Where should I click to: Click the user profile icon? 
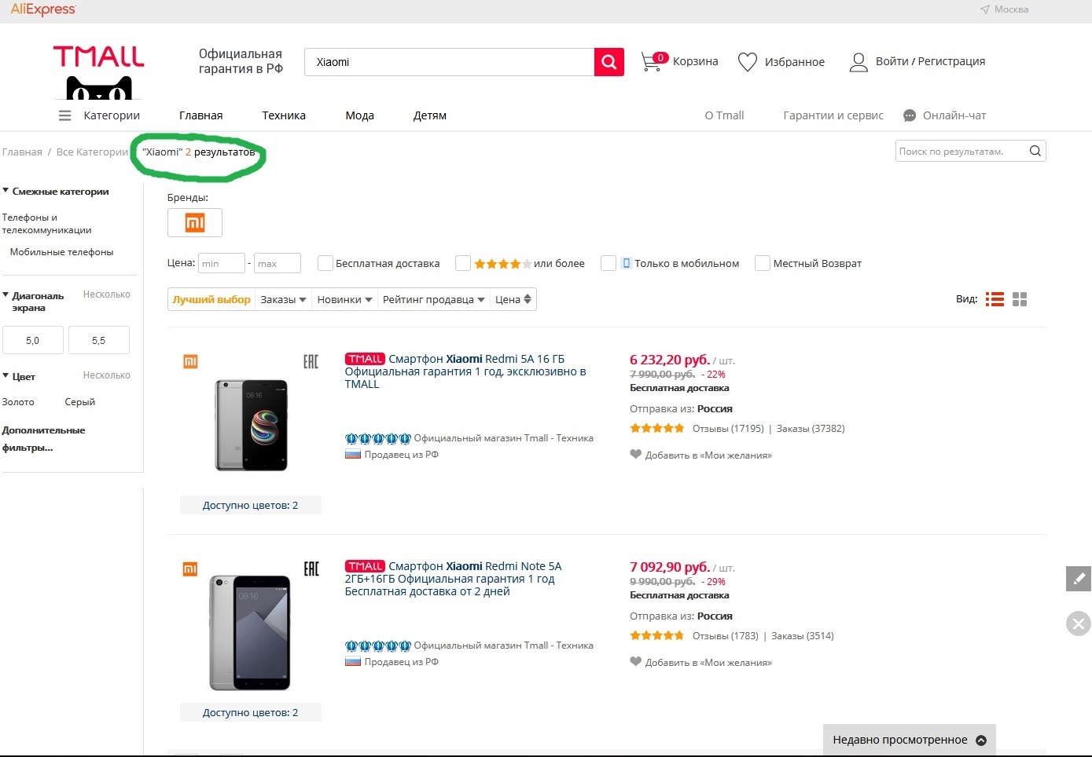pos(859,62)
